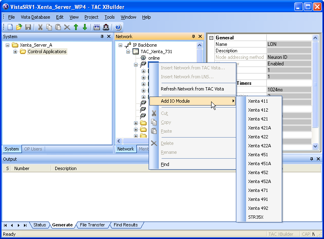
Task: Go to next output record
Action: (x=19, y=225)
